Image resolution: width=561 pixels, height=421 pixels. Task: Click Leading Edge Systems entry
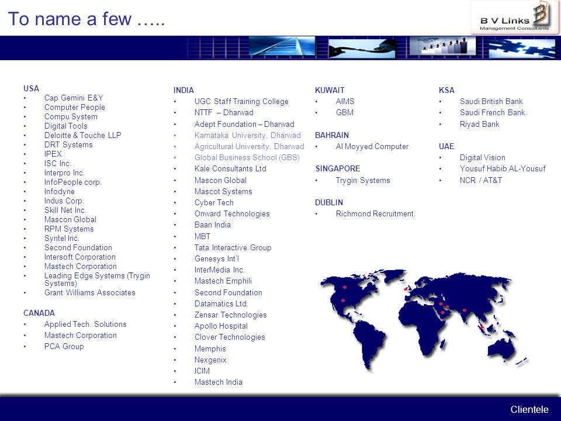point(97,279)
